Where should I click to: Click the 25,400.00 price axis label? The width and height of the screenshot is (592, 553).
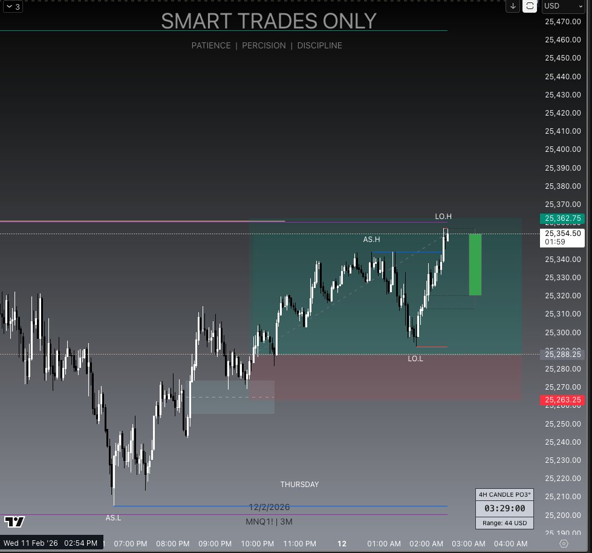(x=562, y=149)
